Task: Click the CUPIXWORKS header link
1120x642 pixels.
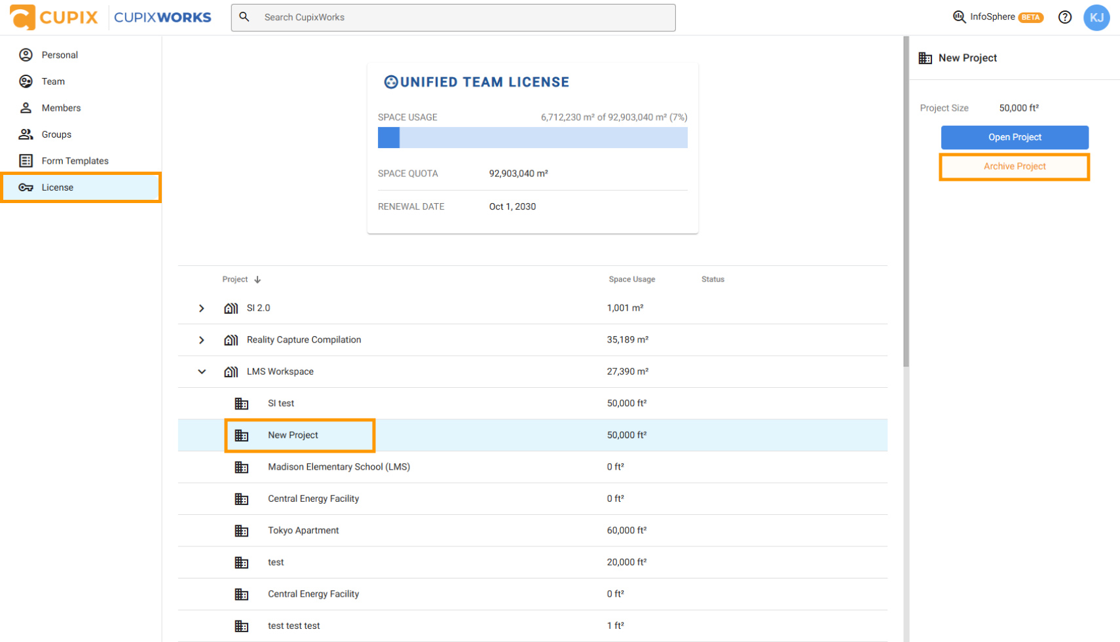Action: (162, 17)
